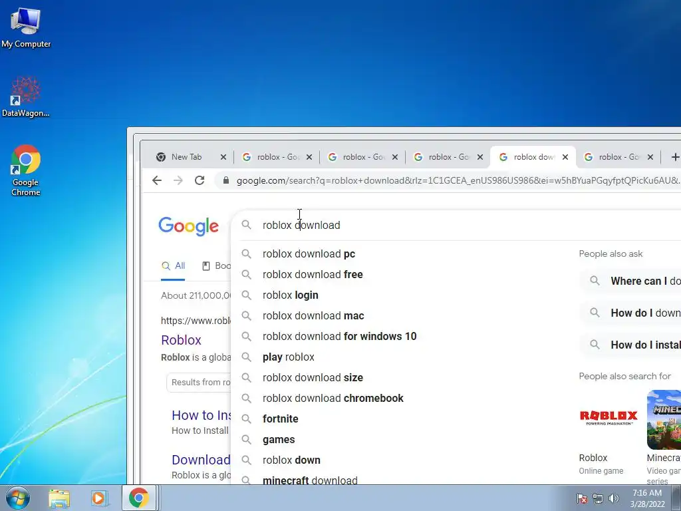
Task: Open the All results filter
Action: coord(174,266)
